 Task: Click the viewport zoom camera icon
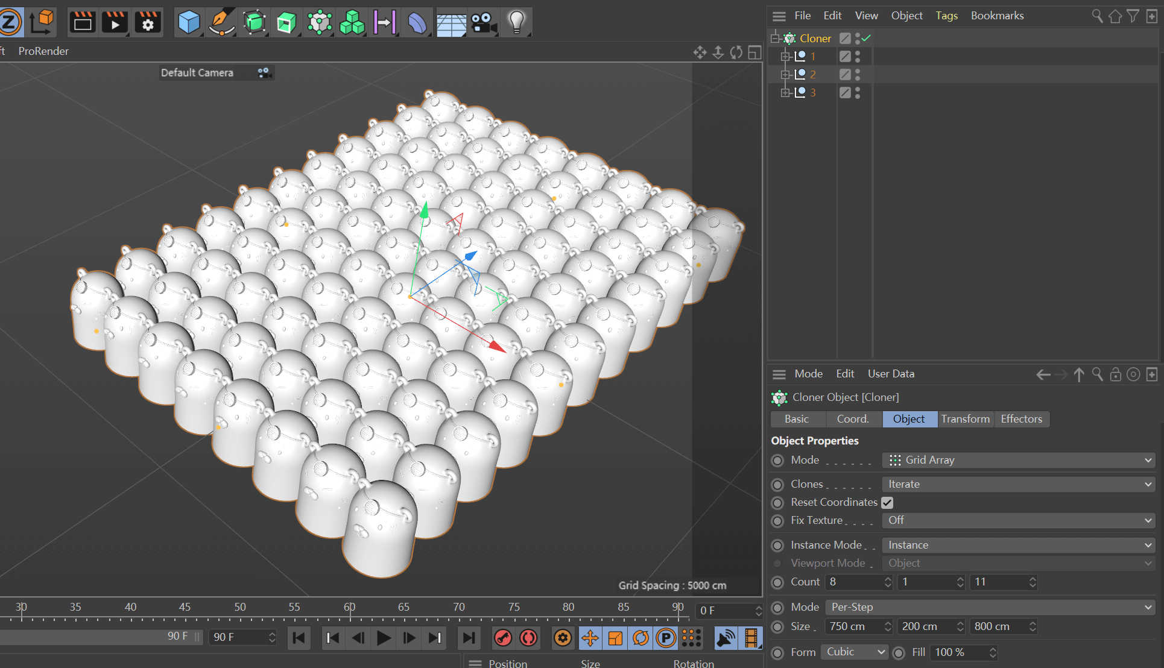(x=718, y=52)
